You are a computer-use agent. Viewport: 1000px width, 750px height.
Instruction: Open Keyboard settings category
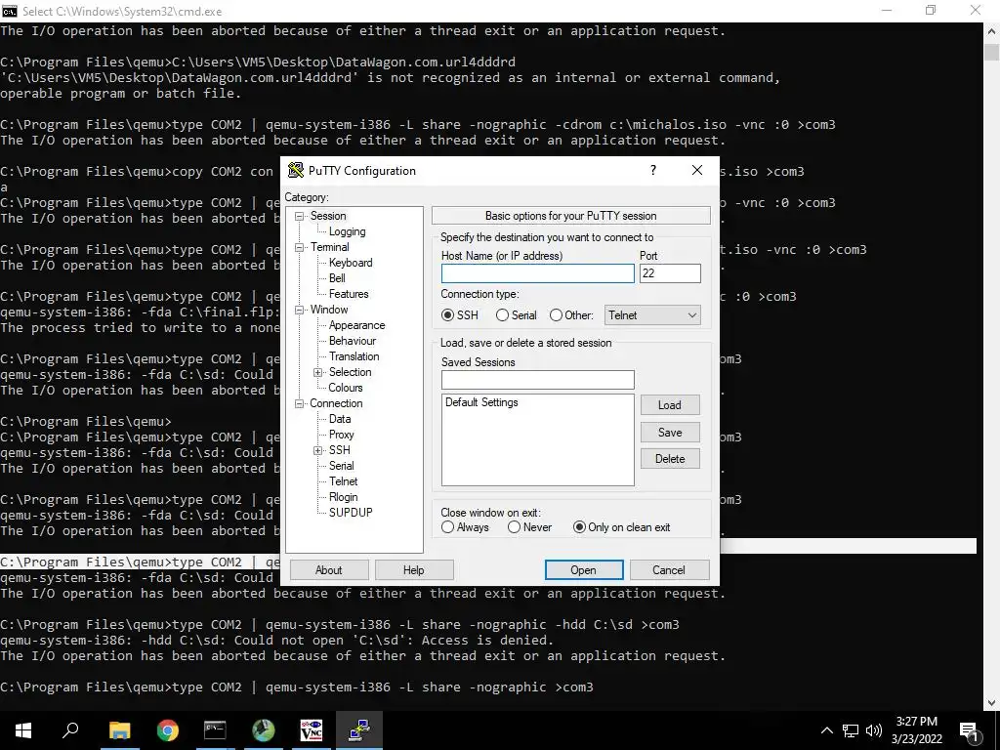[x=351, y=263]
